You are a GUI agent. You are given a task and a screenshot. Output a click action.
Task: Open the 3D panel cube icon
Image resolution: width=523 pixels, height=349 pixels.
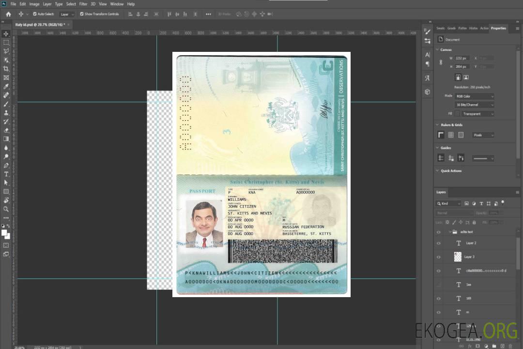(427, 92)
